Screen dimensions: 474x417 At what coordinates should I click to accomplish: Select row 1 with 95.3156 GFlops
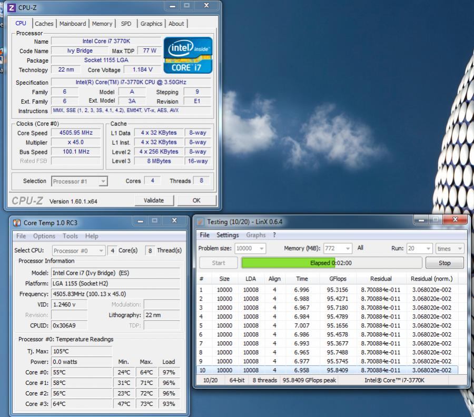tap(328, 290)
